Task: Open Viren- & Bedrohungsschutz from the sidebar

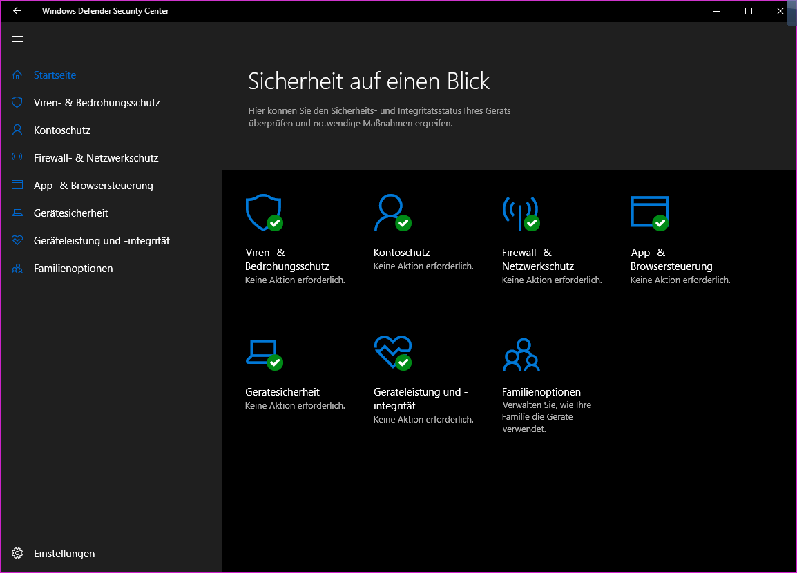Action: coord(97,103)
